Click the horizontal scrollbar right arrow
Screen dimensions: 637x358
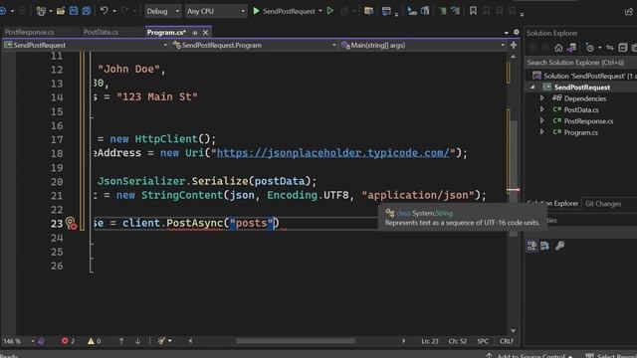[x=403, y=341]
